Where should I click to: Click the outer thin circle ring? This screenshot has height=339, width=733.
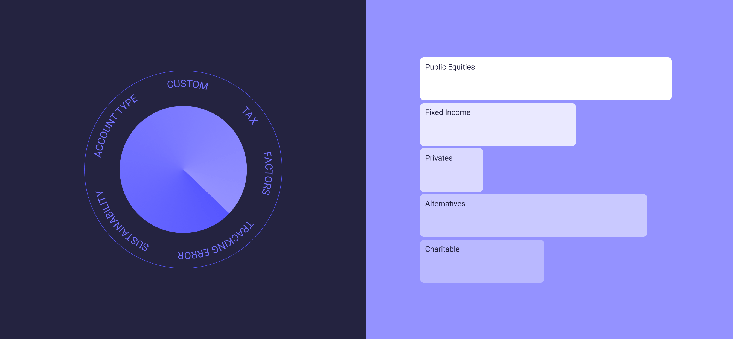pyautogui.click(x=183, y=71)
